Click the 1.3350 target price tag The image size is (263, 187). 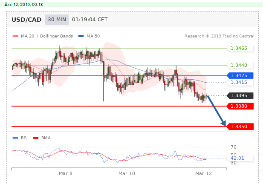pyautogui.click(x=240, y=127)
